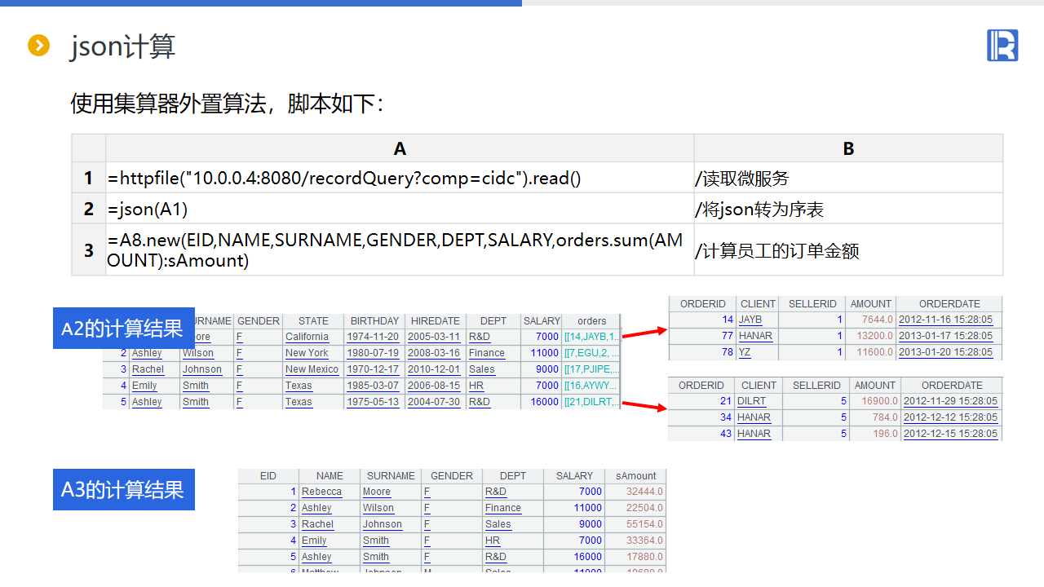The width and height of the screenshot is (1044, 587).
Task: Click the column B header of script grid
Action: pos(848,148)
